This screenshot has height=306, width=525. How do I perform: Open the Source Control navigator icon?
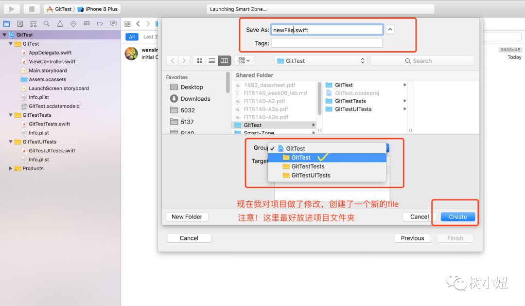click(20, 24)
